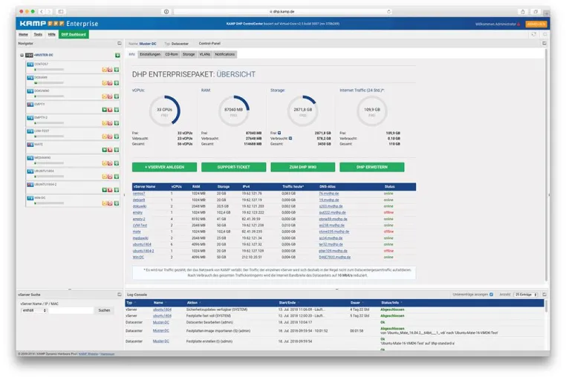Click the DEBIAN9 load bar in the Navigator
This screenshot has width=566, height=377.
(49, 83)
